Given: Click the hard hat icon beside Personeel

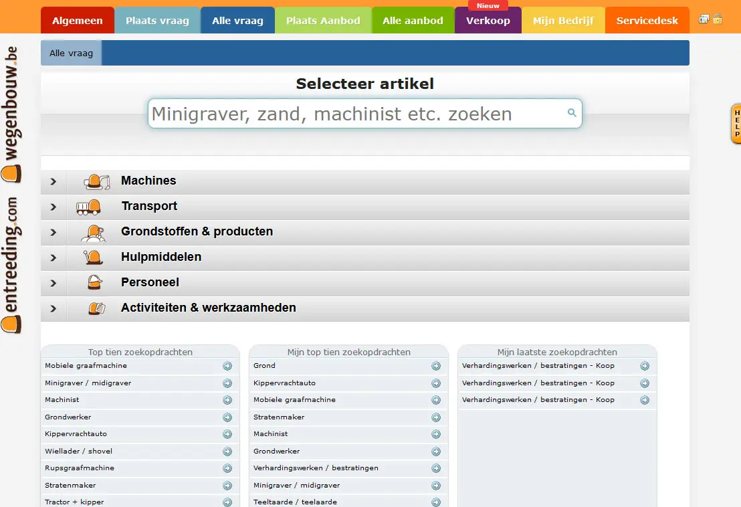Looking at the screenshot, I should point(95,283).
